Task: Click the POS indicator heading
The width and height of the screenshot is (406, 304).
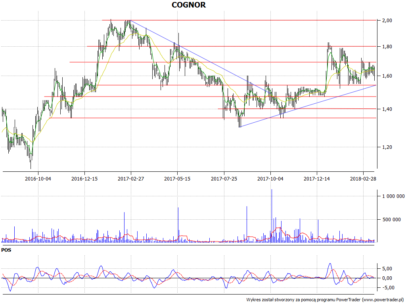Action: (x=6, y=250)
